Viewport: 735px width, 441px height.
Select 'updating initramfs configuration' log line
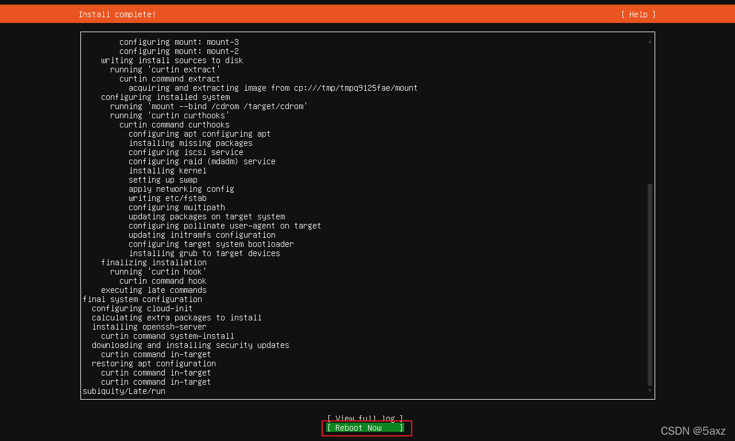point(202,235)
